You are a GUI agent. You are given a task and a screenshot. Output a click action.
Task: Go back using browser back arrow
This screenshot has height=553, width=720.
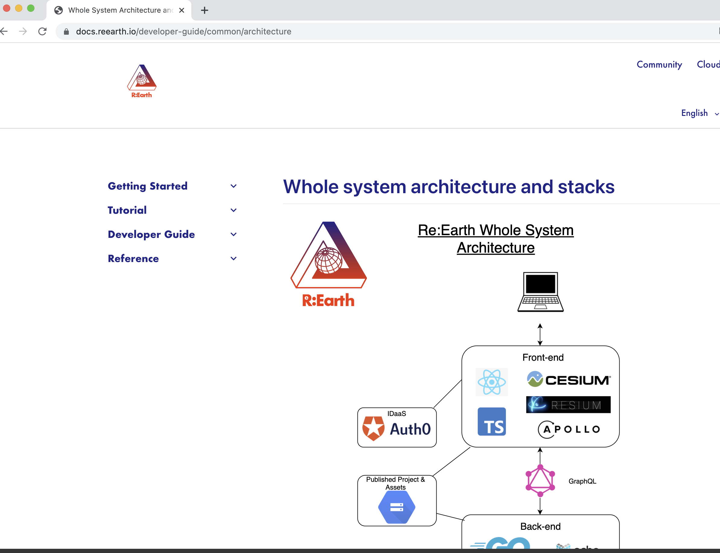(x=4, y=32)
